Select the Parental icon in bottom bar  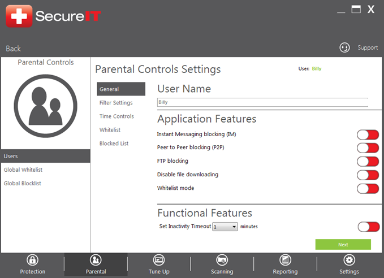[x=96, y=260]
